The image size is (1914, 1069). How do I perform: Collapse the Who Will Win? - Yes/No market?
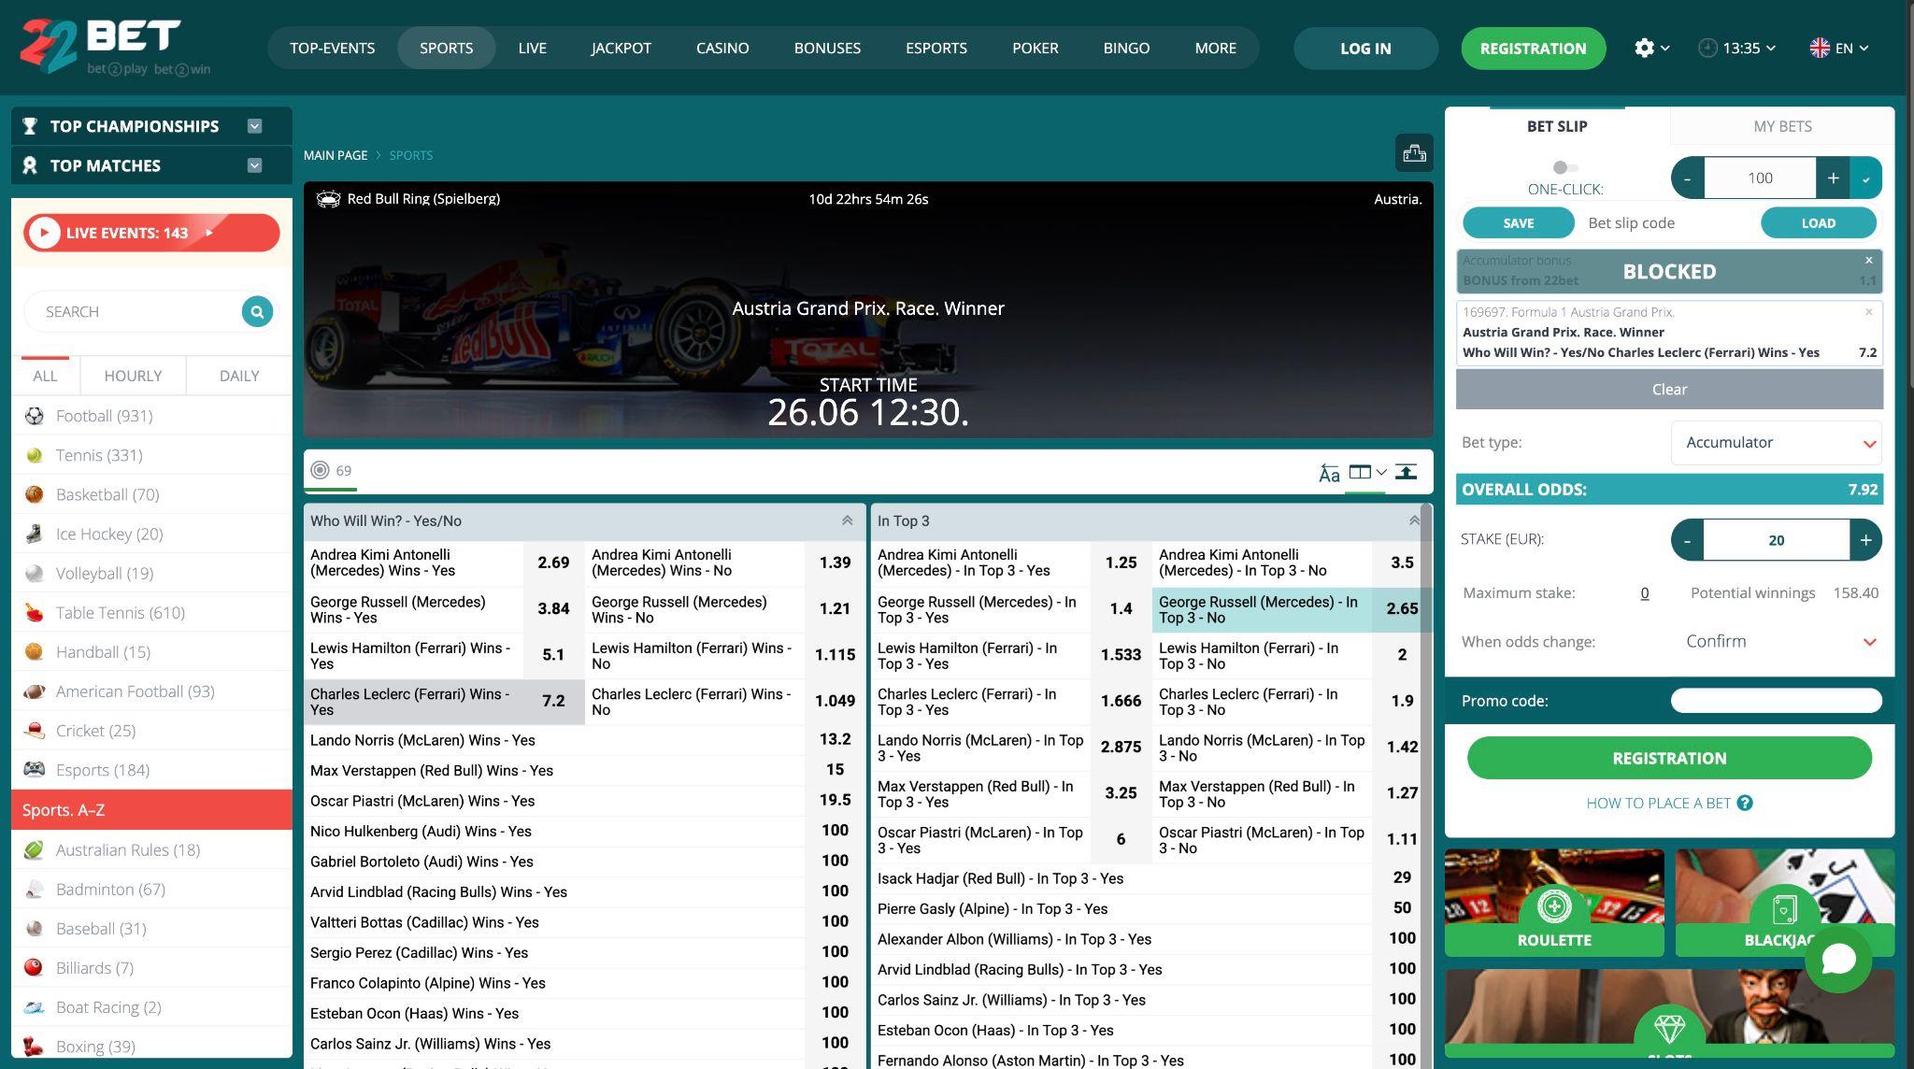[x=847, y=520]
